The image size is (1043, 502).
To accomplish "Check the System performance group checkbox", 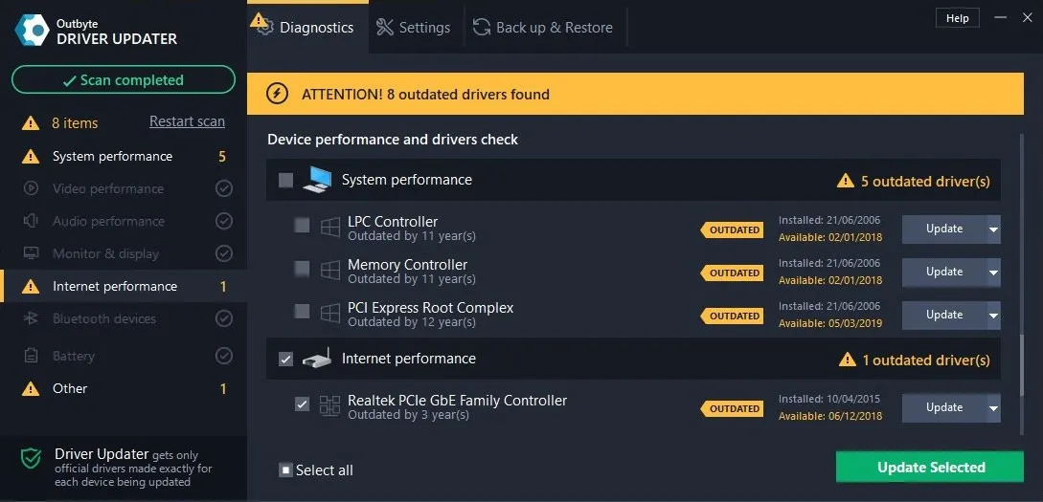I will click(x=286, y=180).
